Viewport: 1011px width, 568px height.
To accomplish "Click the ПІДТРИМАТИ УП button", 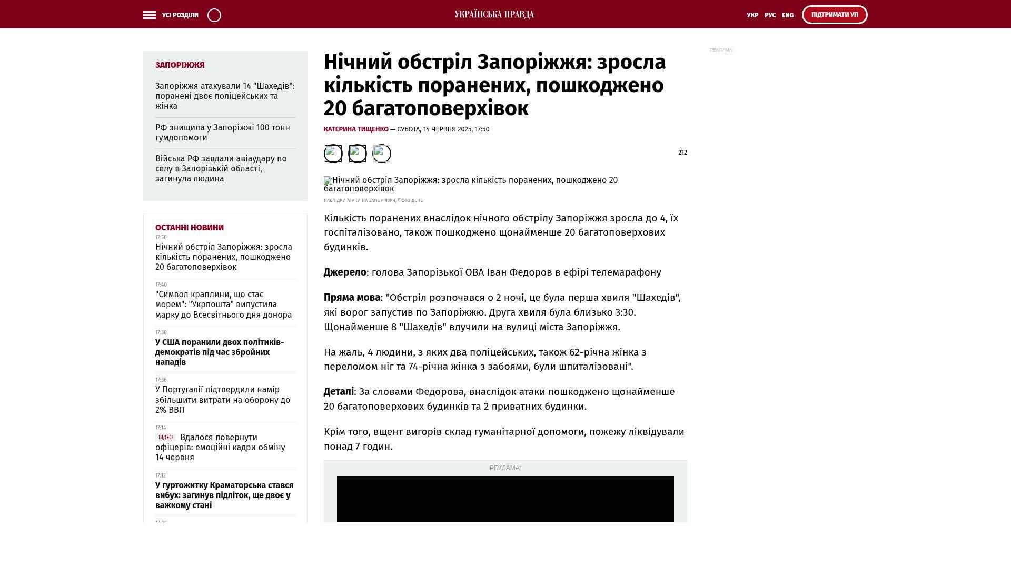I will coord(835,15).
